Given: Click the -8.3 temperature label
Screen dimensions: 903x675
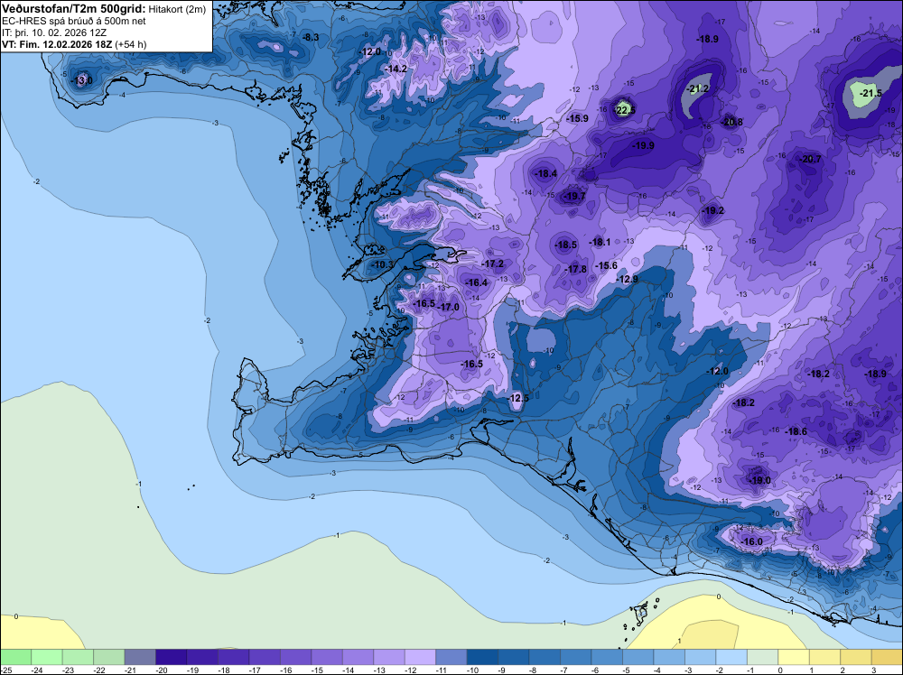Looking at the screenshot, I should [x=311, y=37].
